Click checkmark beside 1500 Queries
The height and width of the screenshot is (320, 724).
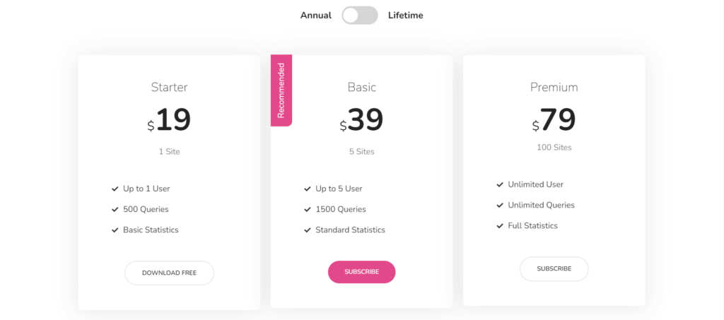[x=308, y=210]
